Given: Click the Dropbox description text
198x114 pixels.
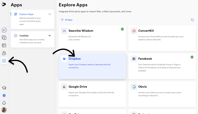Looking at the screenshot, I should pos(90,66).
